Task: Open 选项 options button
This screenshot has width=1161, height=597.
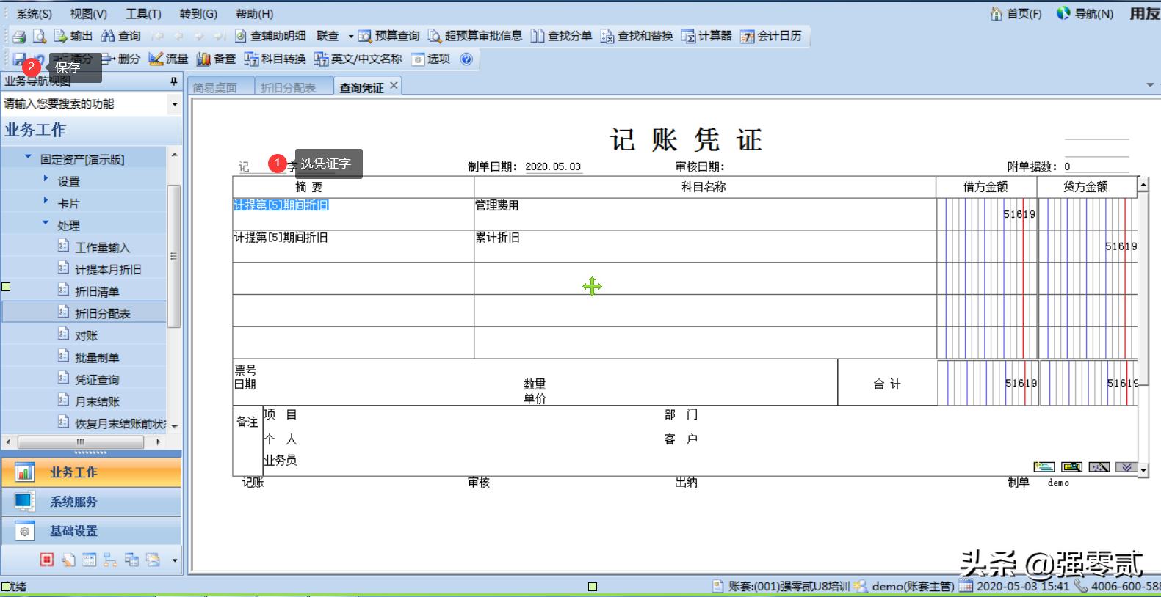Action: 431,59
